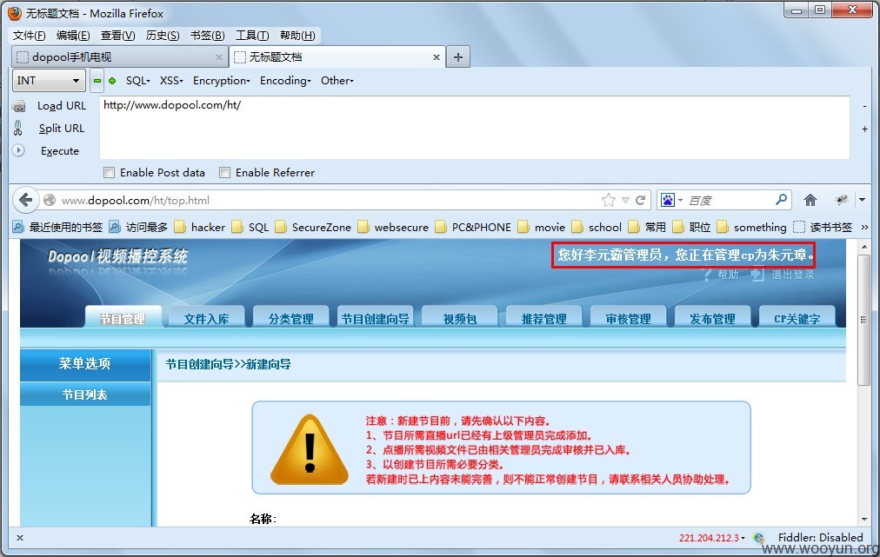Open the Baidu search engine icon
This screenshot has width=880, height=557.
click(x=667, y=200)
